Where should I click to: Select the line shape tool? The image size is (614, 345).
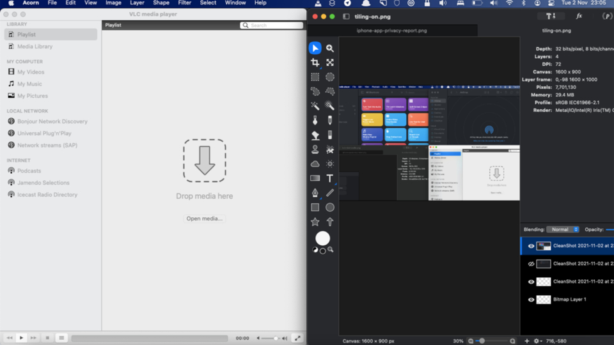coord(330,193)
